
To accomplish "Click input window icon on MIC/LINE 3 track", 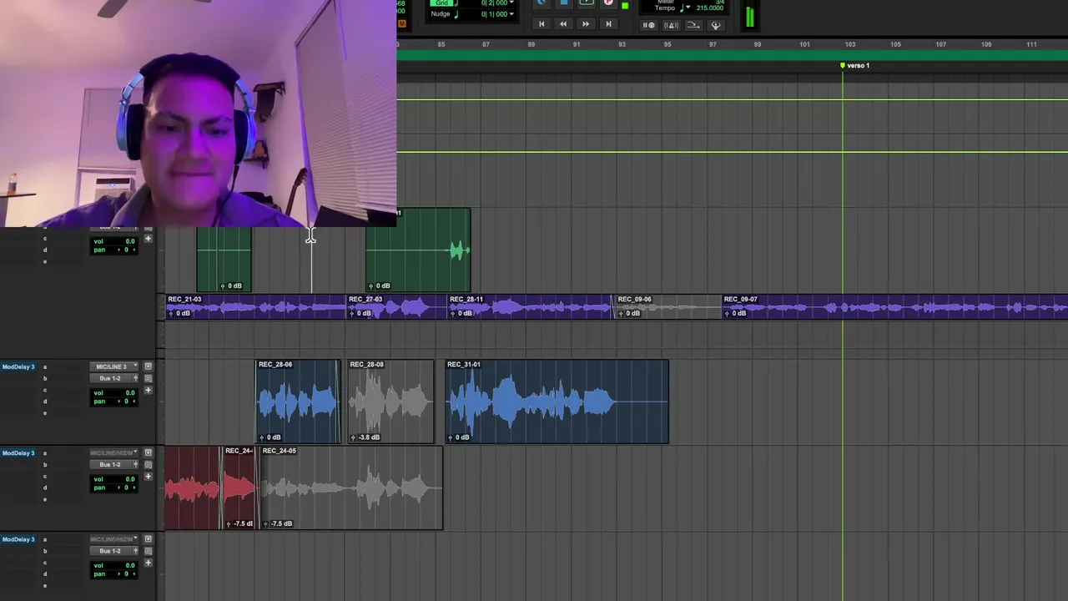I will pyautogui.click(x=148, y=366).
